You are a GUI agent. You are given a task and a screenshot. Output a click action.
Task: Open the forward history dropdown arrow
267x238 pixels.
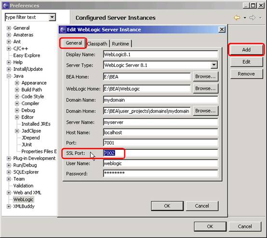click(260, 18)
